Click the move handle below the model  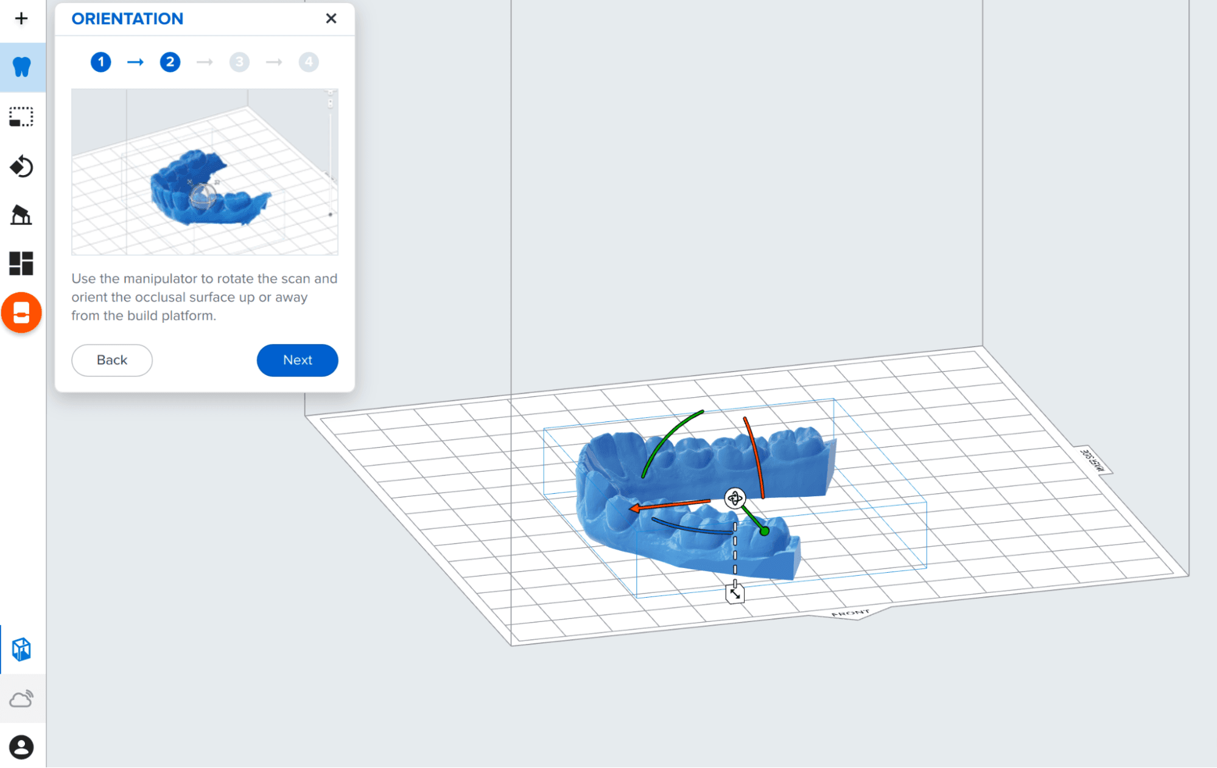click(x=735, y=594)
